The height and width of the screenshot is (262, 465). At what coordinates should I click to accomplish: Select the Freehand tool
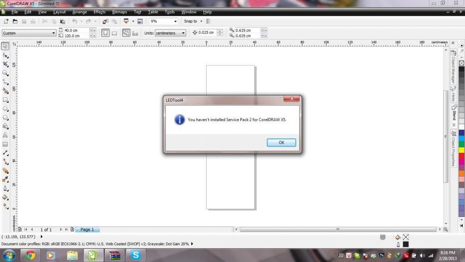(x=5, y=82)
